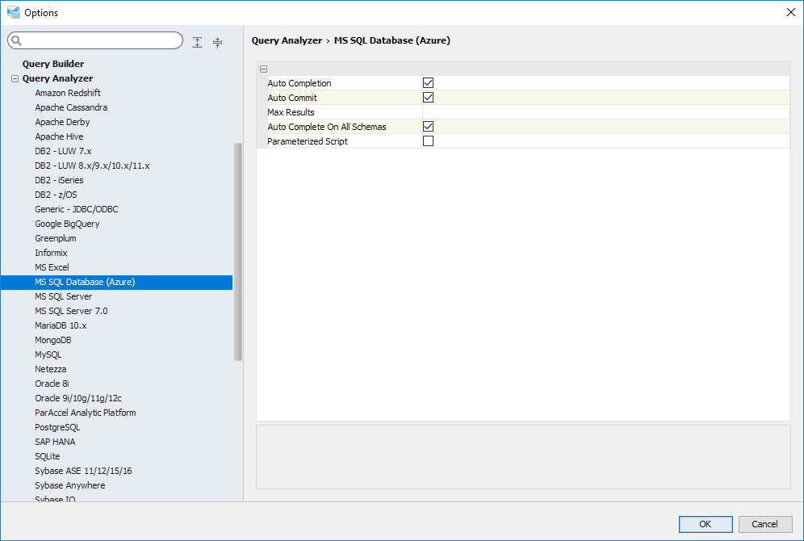The image size is (804, 541).
Task: Select Query Builder in the tree
Action: point(53,64)
